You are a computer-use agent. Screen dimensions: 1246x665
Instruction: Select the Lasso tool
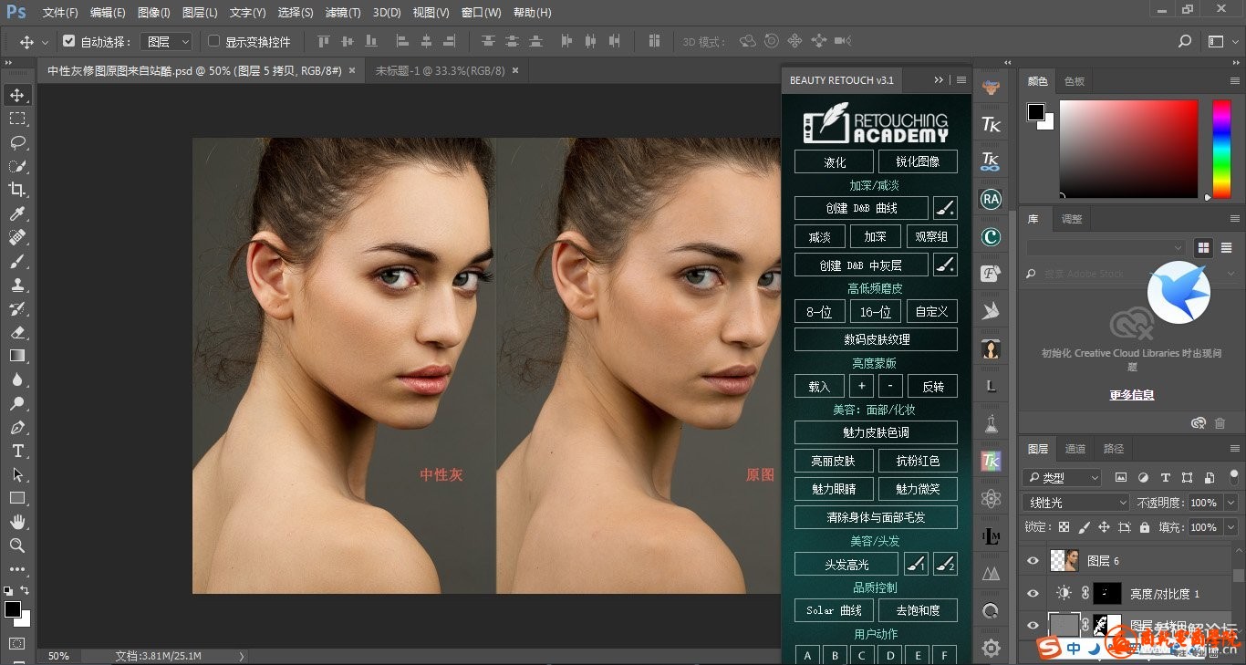tap(17, 142)
